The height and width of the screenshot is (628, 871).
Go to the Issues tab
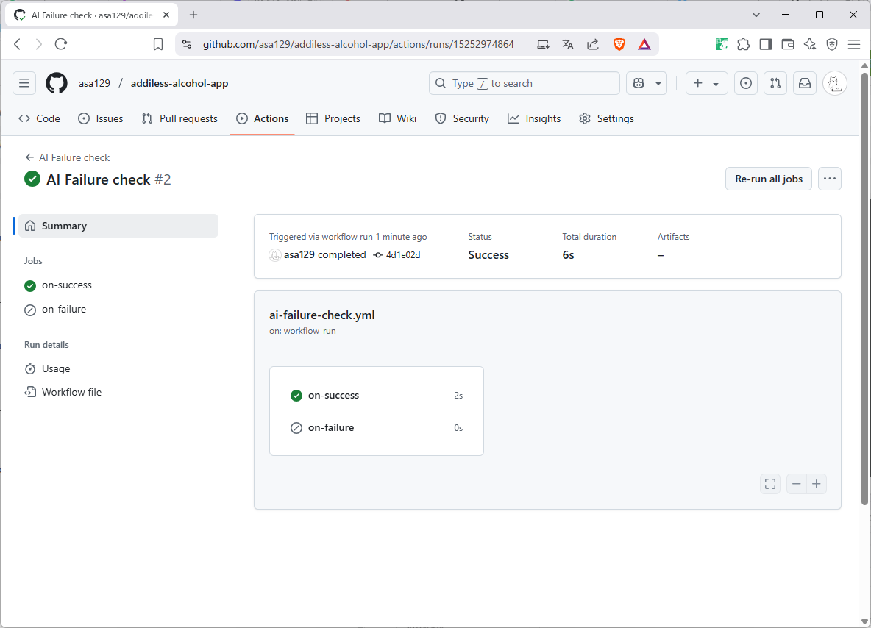[101, 118]
